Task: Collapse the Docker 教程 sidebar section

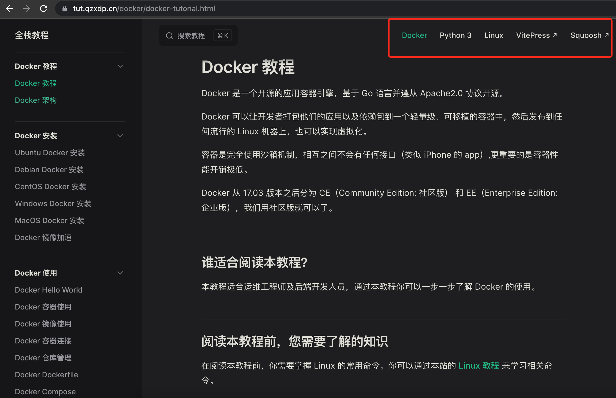Action: (x=120, y=66)
